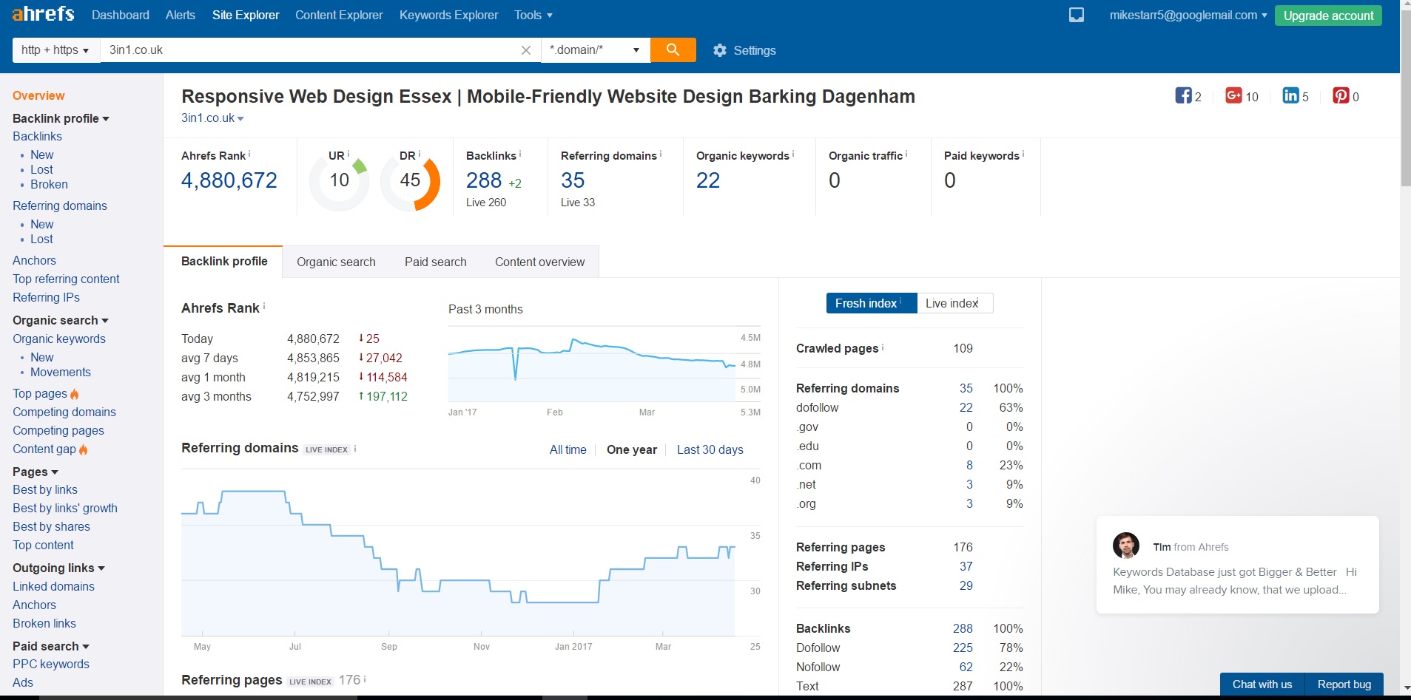
Task: Click the UR 10 gauge chart
Action: (x=339, y=181)
